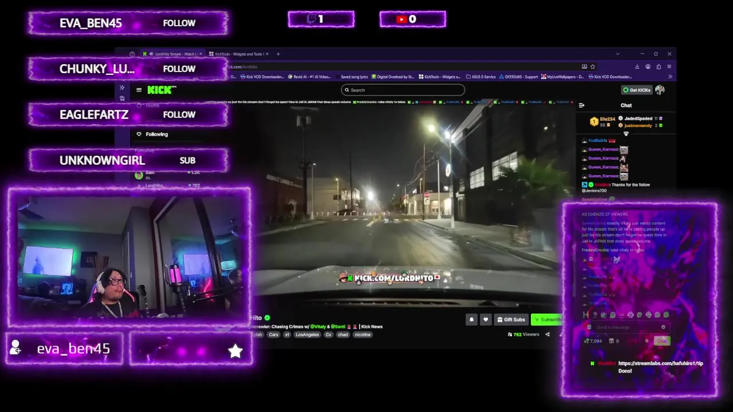Open @Santi mention in stream title
This screenshot has height=412, width=733.
[338, 326]
